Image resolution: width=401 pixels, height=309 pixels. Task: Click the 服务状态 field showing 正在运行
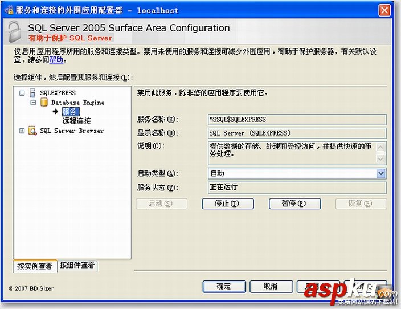(297, 188)
